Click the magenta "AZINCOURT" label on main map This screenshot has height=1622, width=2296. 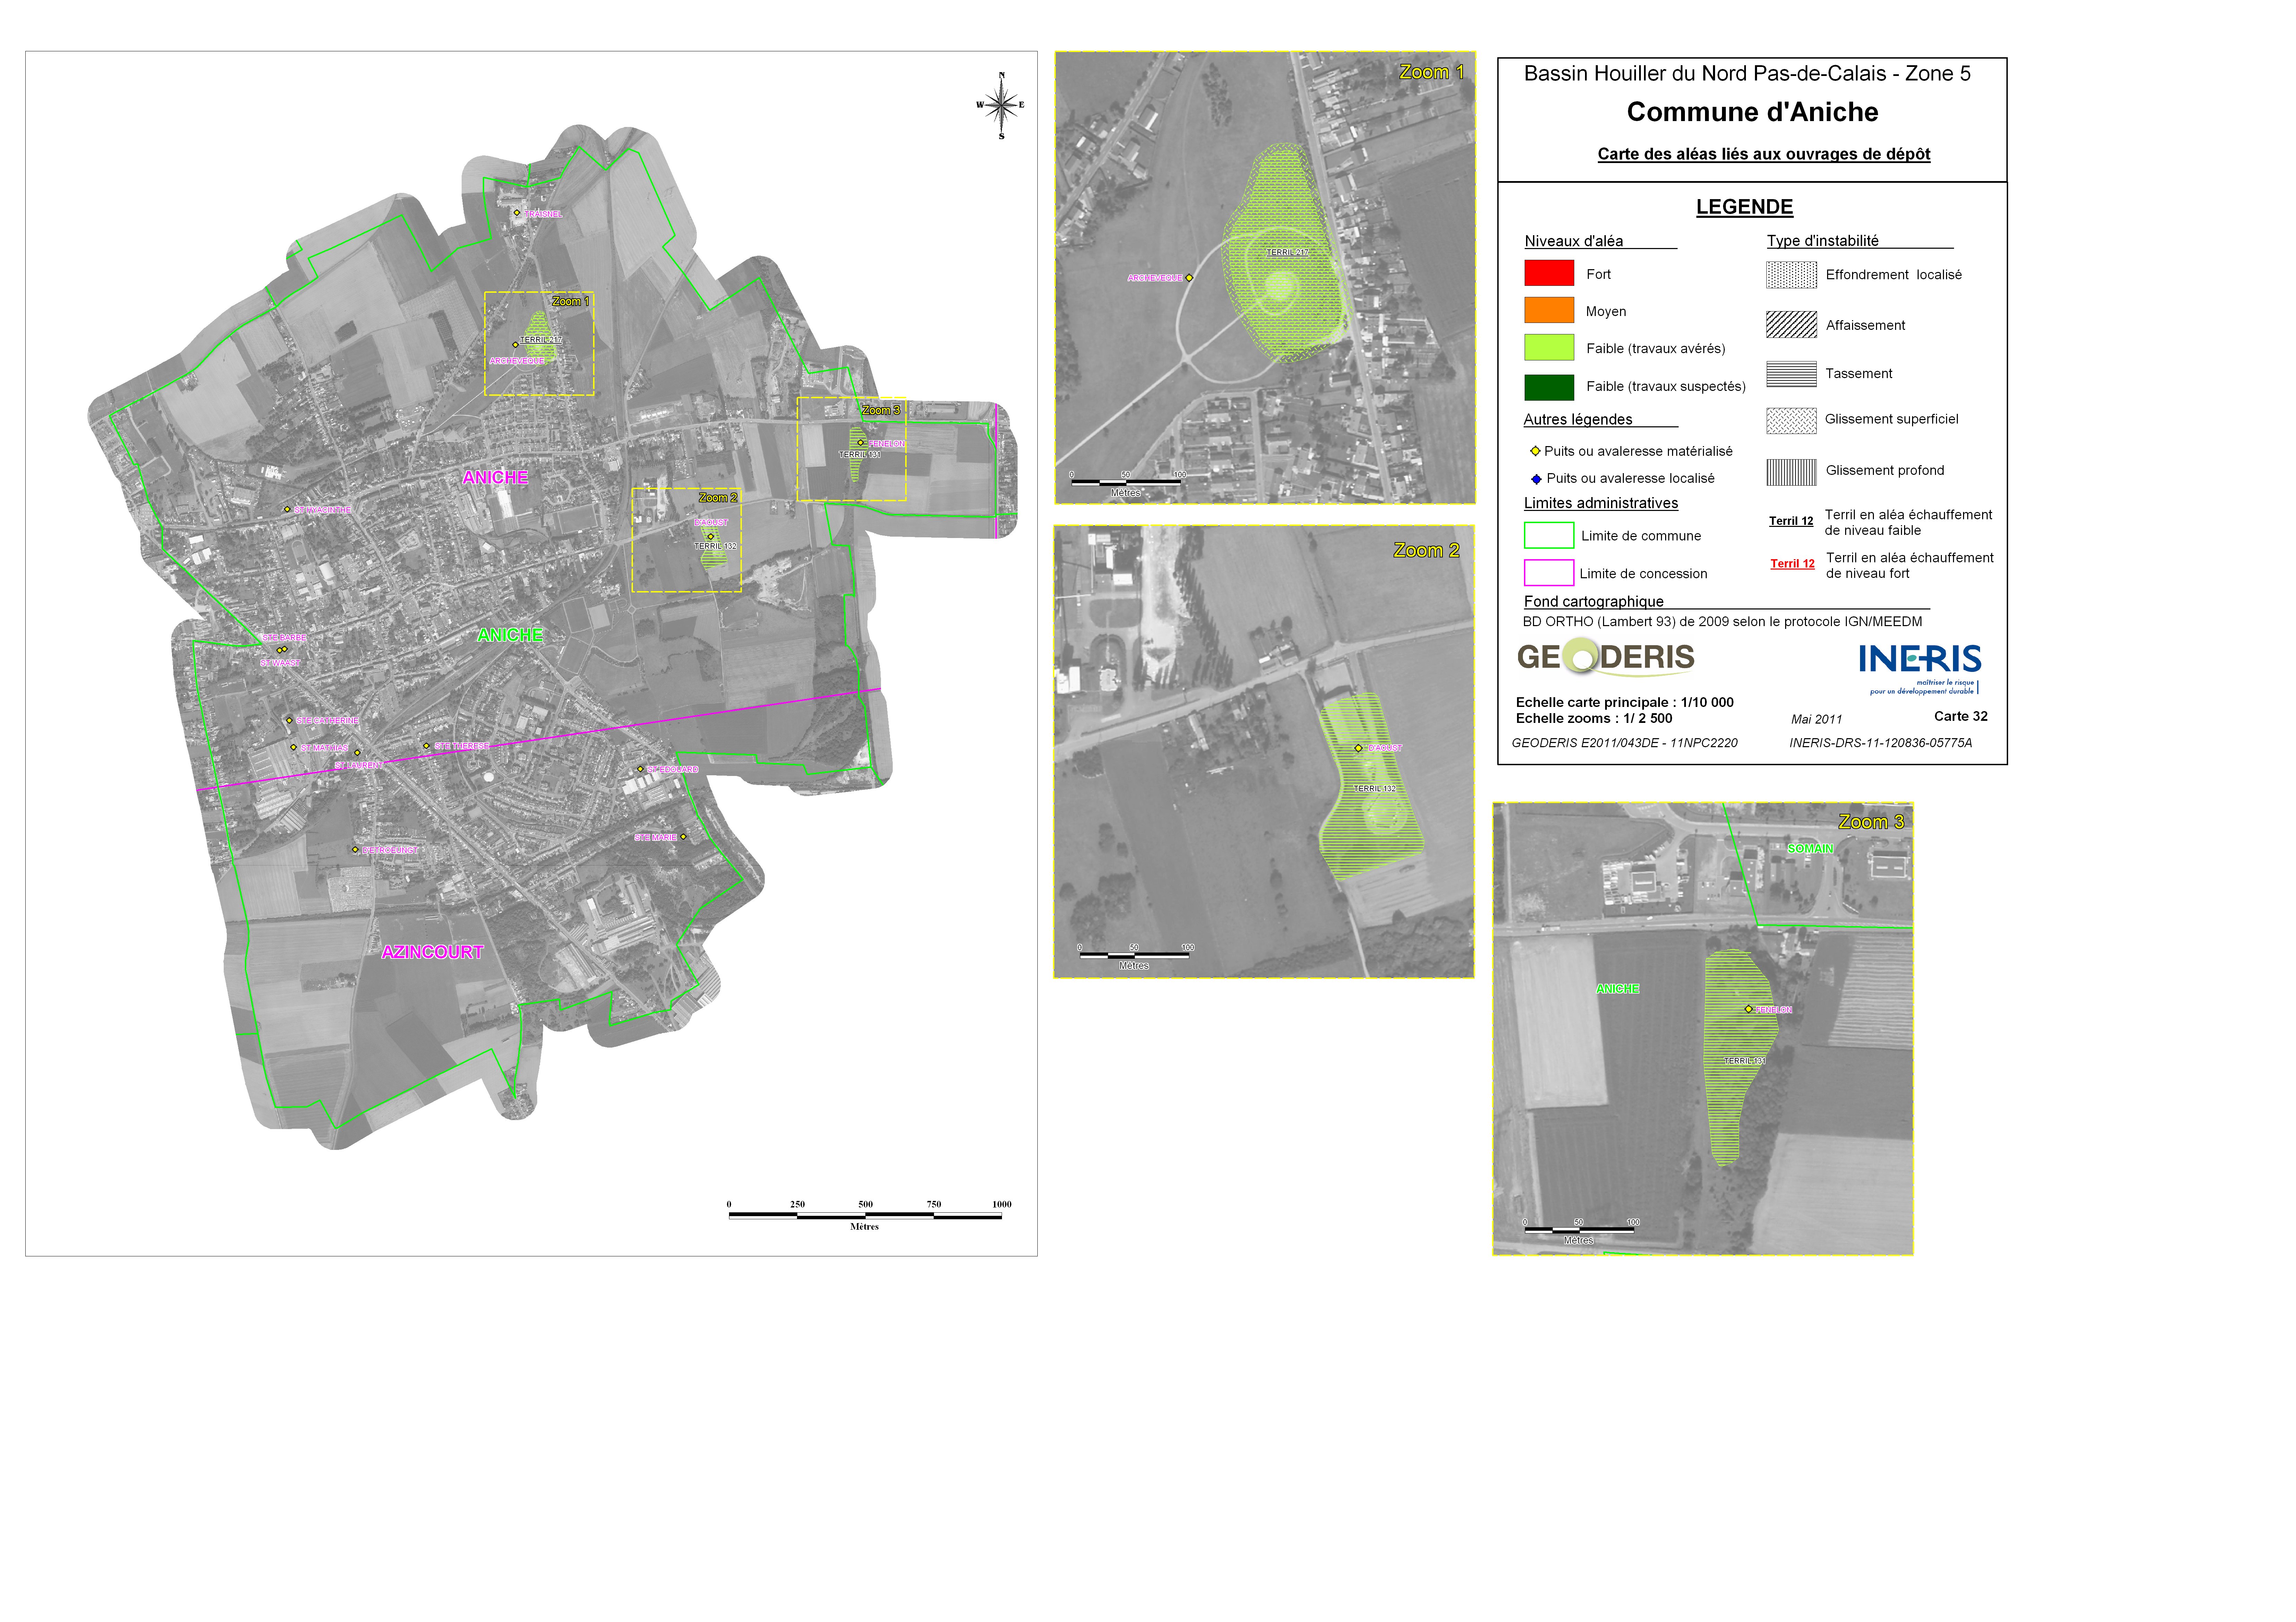coord(432,952)
